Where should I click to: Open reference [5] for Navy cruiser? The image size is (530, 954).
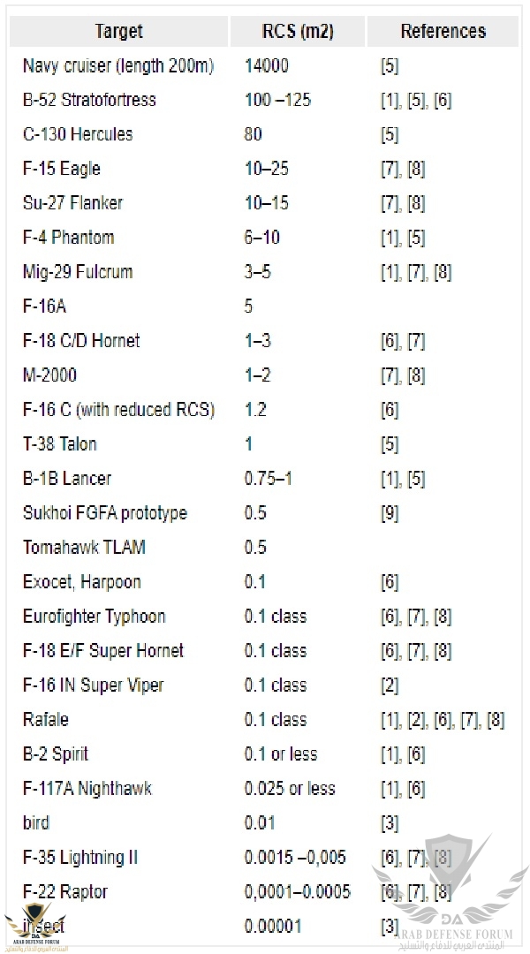pyautogui.click(x=389, y=65)
